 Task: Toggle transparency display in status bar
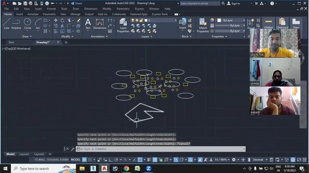point(155,160)
